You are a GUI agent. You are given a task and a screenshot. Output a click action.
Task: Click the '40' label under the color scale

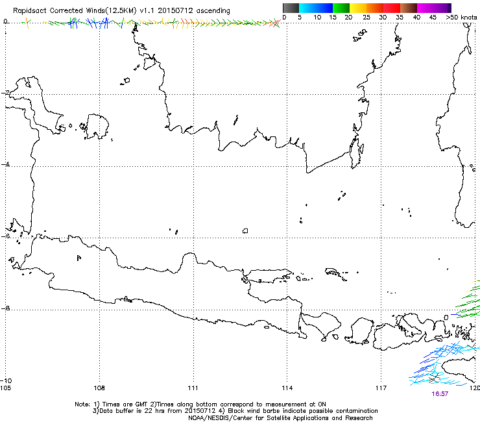coord(416,18)
